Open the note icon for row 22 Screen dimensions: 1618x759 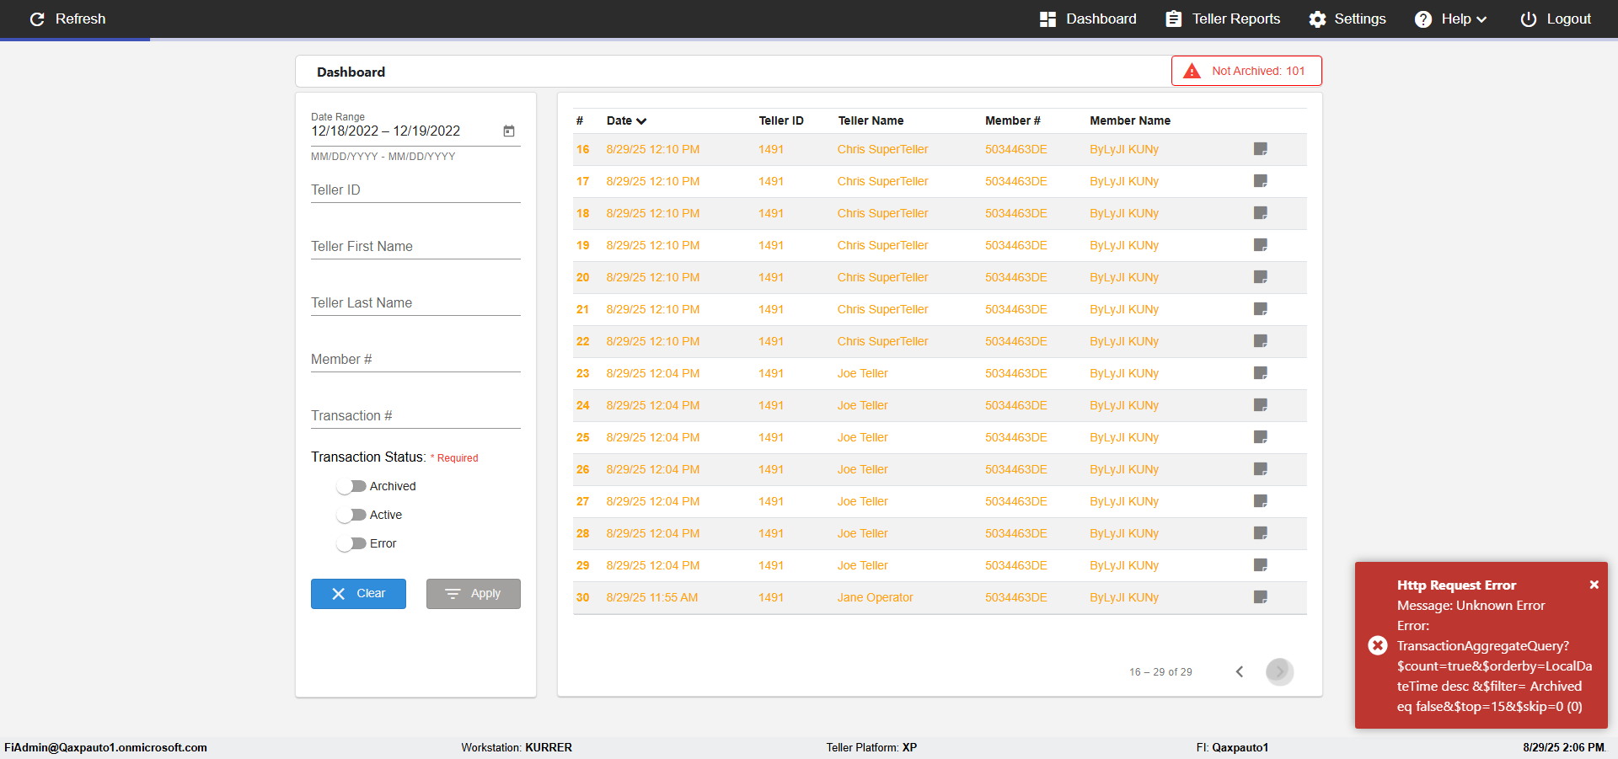click(1261, 341)
